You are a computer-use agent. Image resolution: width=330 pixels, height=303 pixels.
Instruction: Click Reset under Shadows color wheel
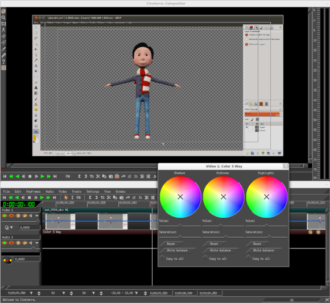(171, 244)
